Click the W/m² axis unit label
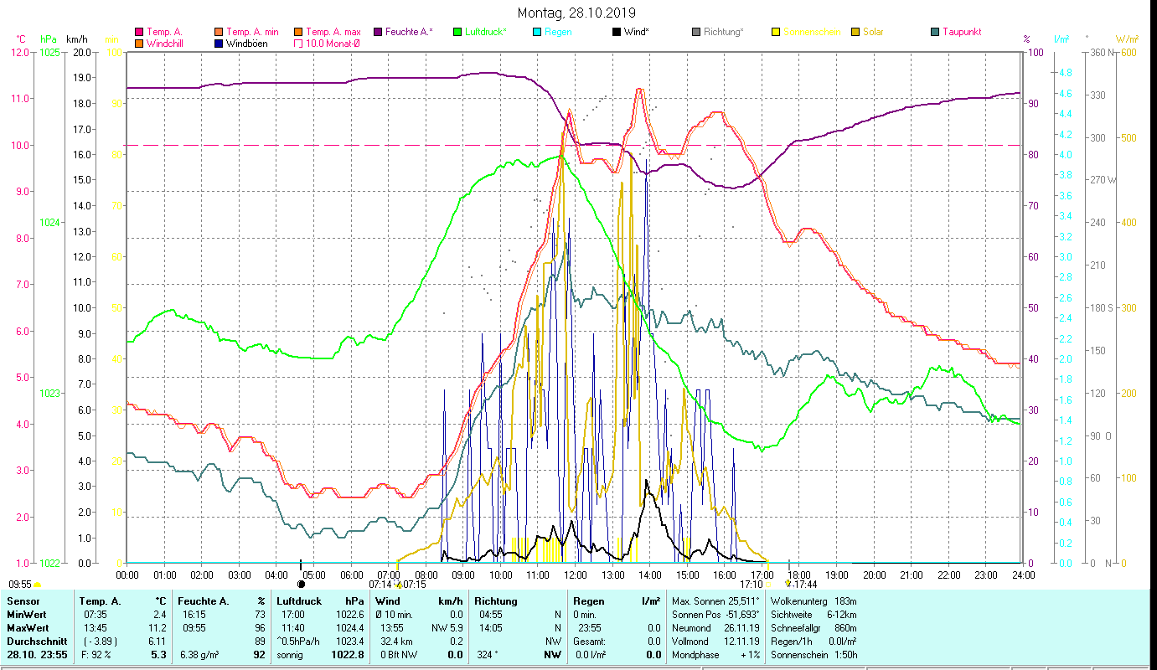The width and height of the screenshot is (1157, 670). coord(1125,39)
